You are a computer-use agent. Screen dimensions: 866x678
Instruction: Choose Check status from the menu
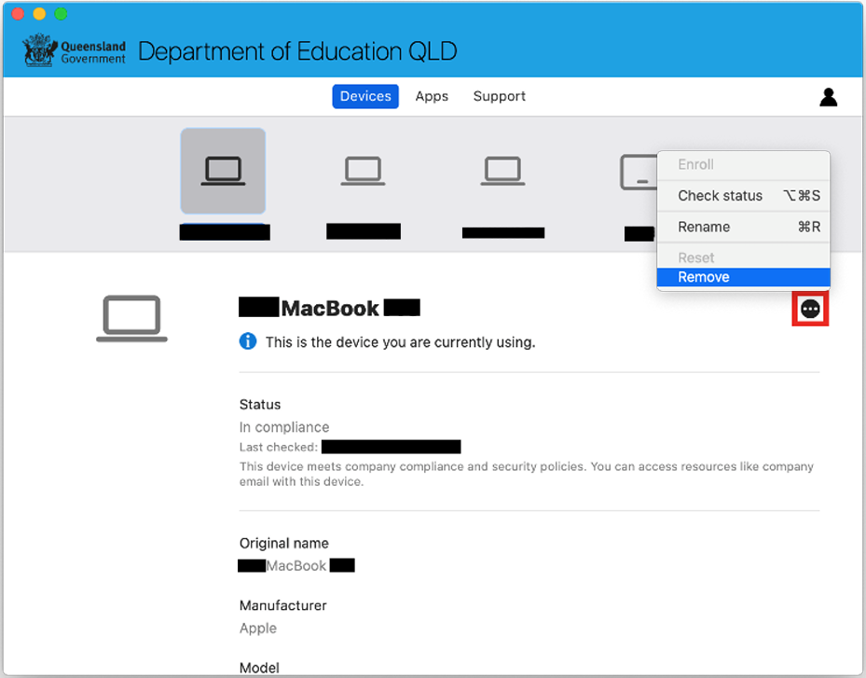743,196
